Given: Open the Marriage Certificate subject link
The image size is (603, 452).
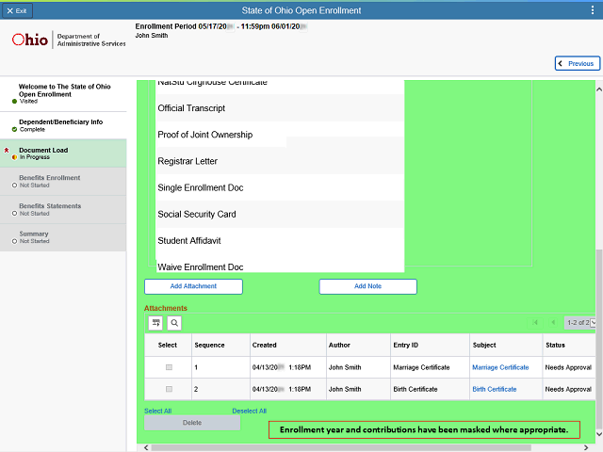Looking at the screenshot, I should [x=500, y=367].
